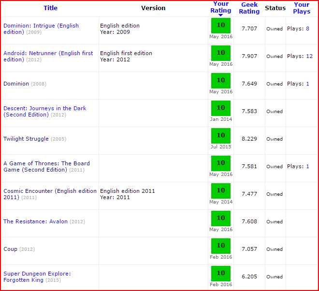The height and width of the screenshot is (291, 319).
Task: Click the green 10 rating for Dominion: Intrigue
Action: coord(221,26)
